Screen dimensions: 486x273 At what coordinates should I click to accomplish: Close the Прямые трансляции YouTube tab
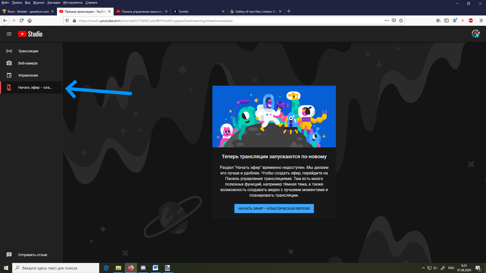tap(109, 11)
